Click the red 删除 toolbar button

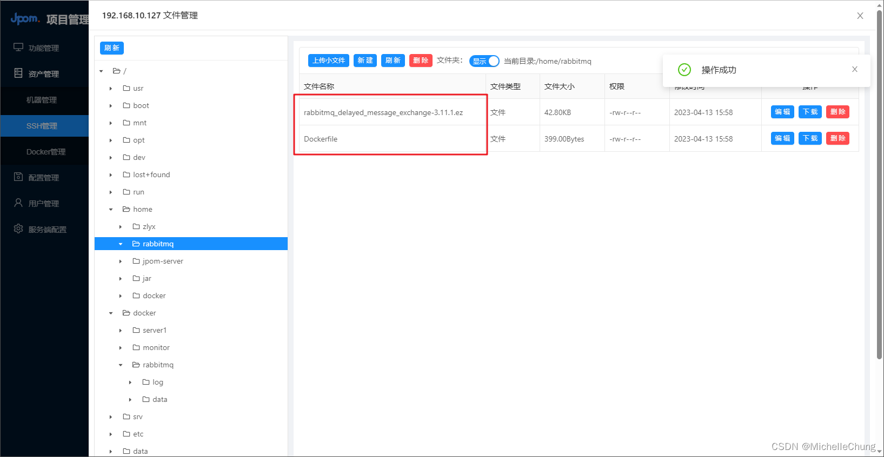(x=421, y=61)
